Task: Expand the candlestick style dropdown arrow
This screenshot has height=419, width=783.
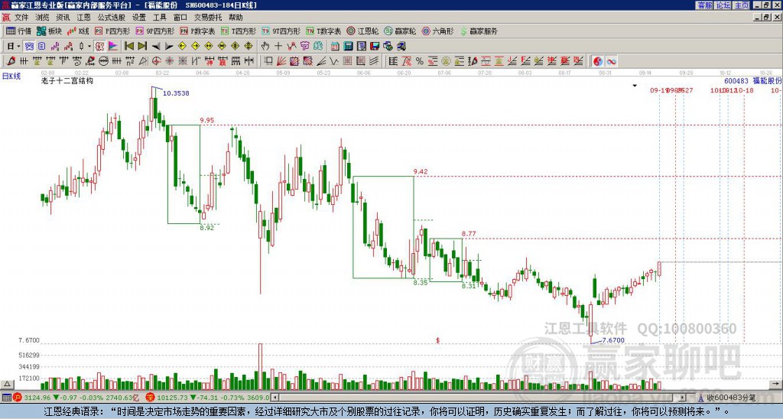Action: (89, 47)
